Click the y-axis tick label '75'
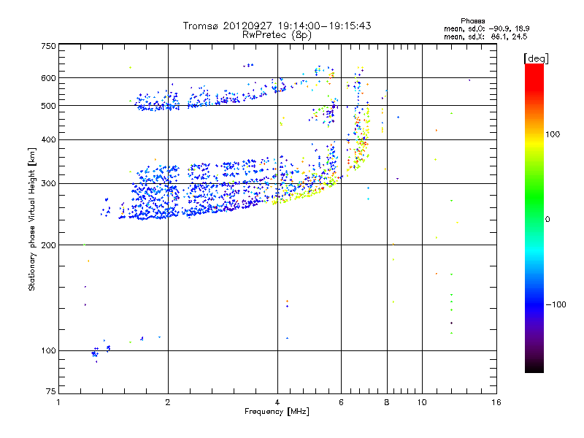The height and width of the screenshot is (438, 584). [x=51, y=391]
